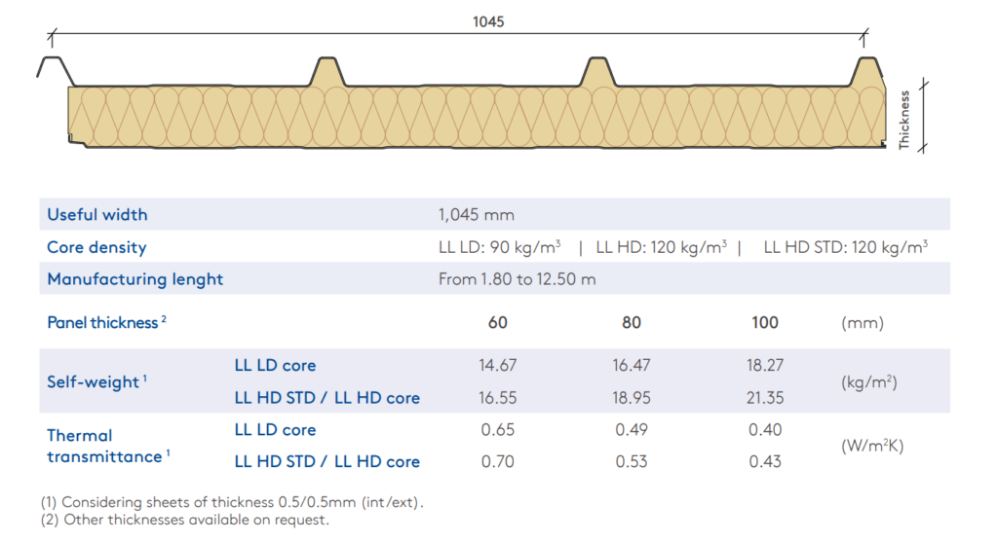
Task: Click the 1045 dimension label above the panel
Action: coord(488,21)
